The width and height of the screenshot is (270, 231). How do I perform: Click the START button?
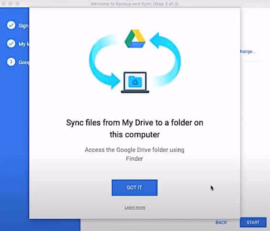click(x=253, y=222)
